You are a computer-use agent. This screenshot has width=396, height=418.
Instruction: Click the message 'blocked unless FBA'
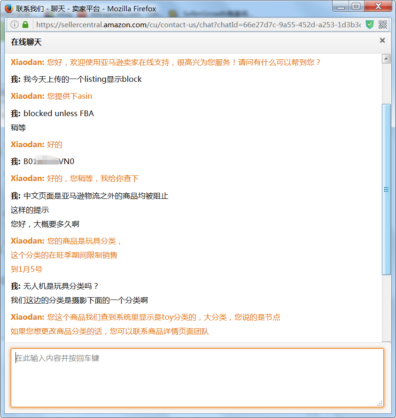point(59,113)
